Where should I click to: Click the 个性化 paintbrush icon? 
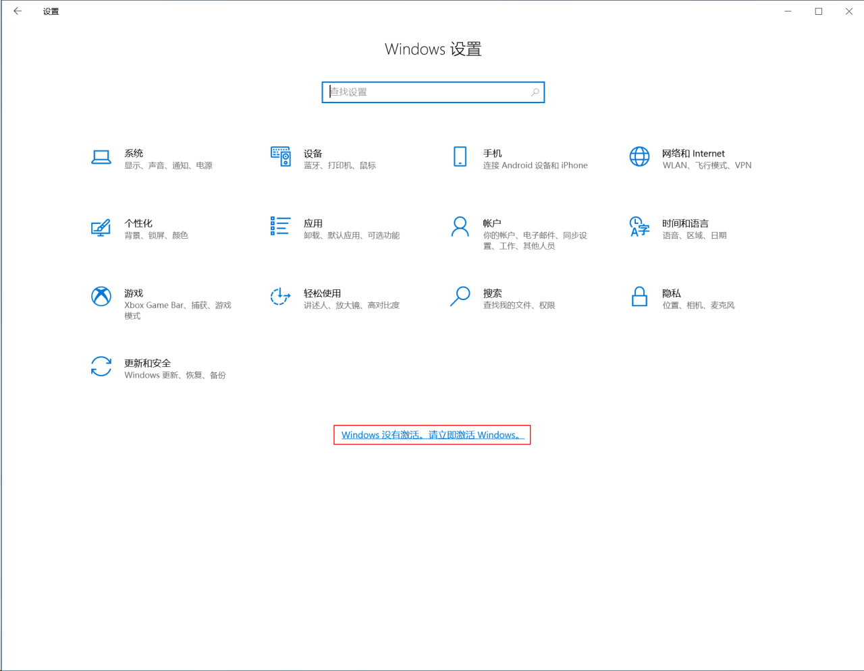[101, 227]
